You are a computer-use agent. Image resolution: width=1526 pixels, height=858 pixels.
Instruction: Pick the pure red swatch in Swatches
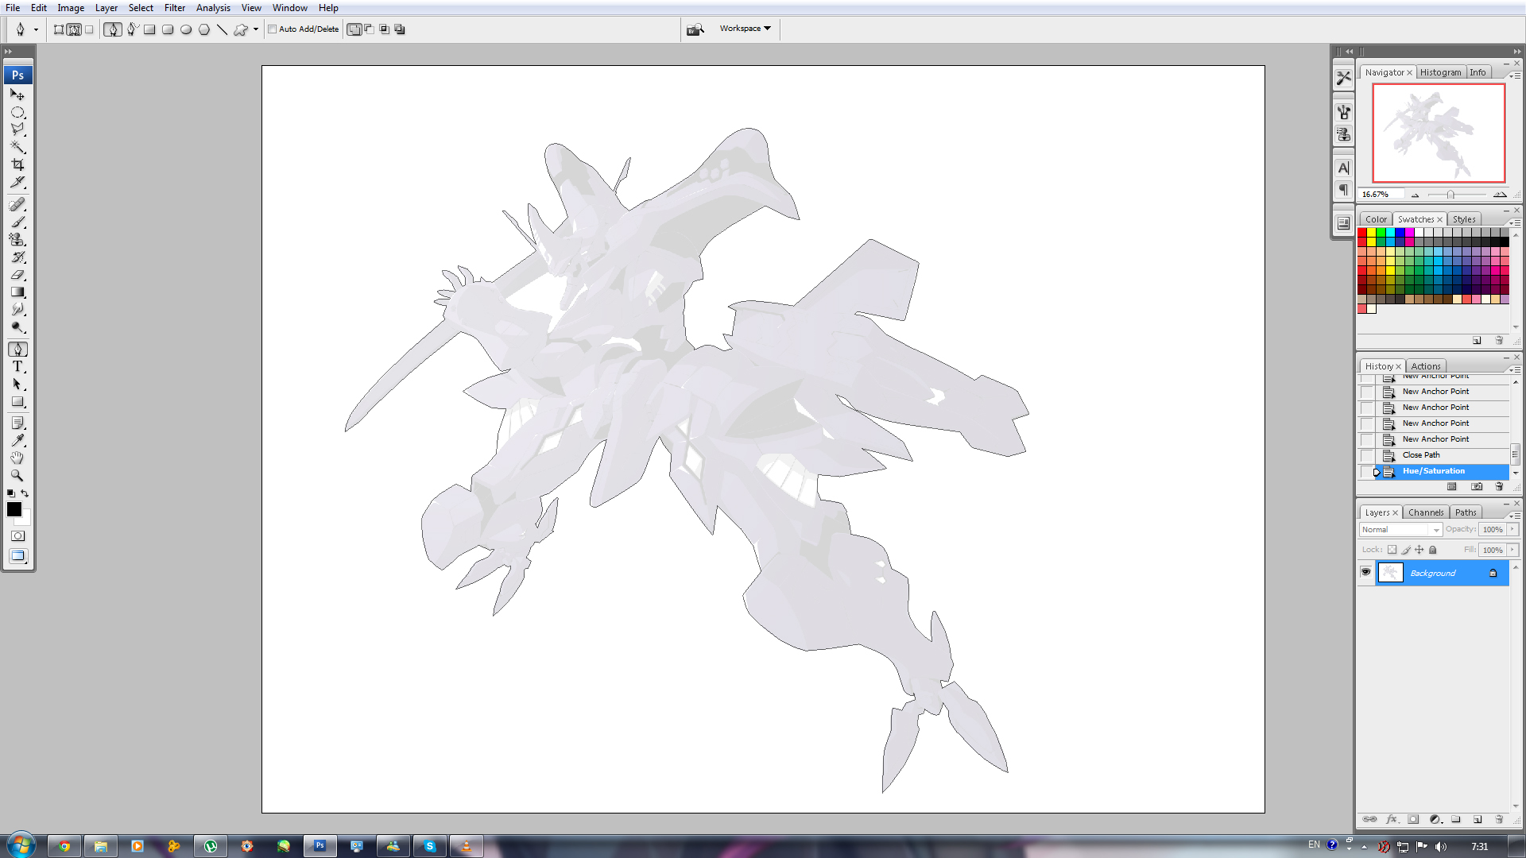click(x=1361, y=232)
